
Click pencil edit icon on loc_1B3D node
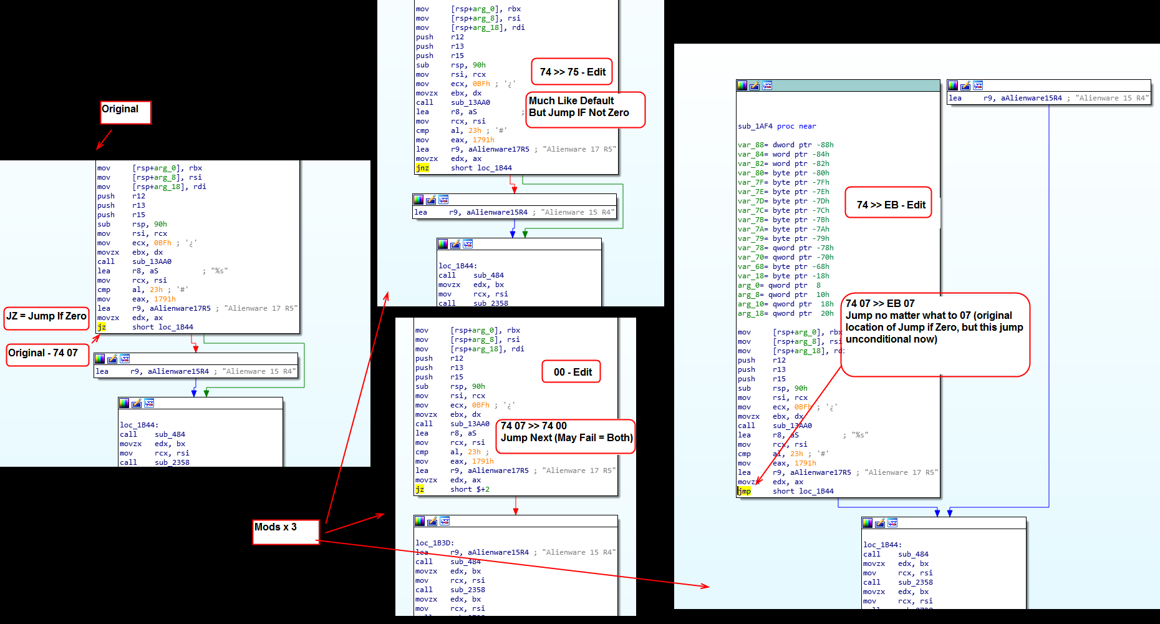click(432, 521)
